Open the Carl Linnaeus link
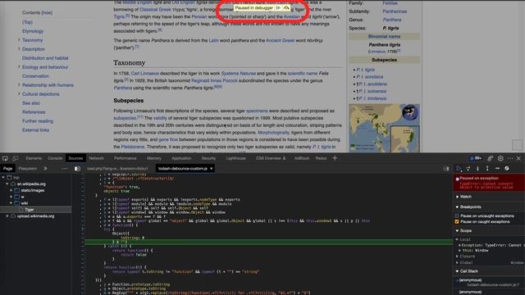525x295 pixels. pyautogui.click(x=145, y=73)
